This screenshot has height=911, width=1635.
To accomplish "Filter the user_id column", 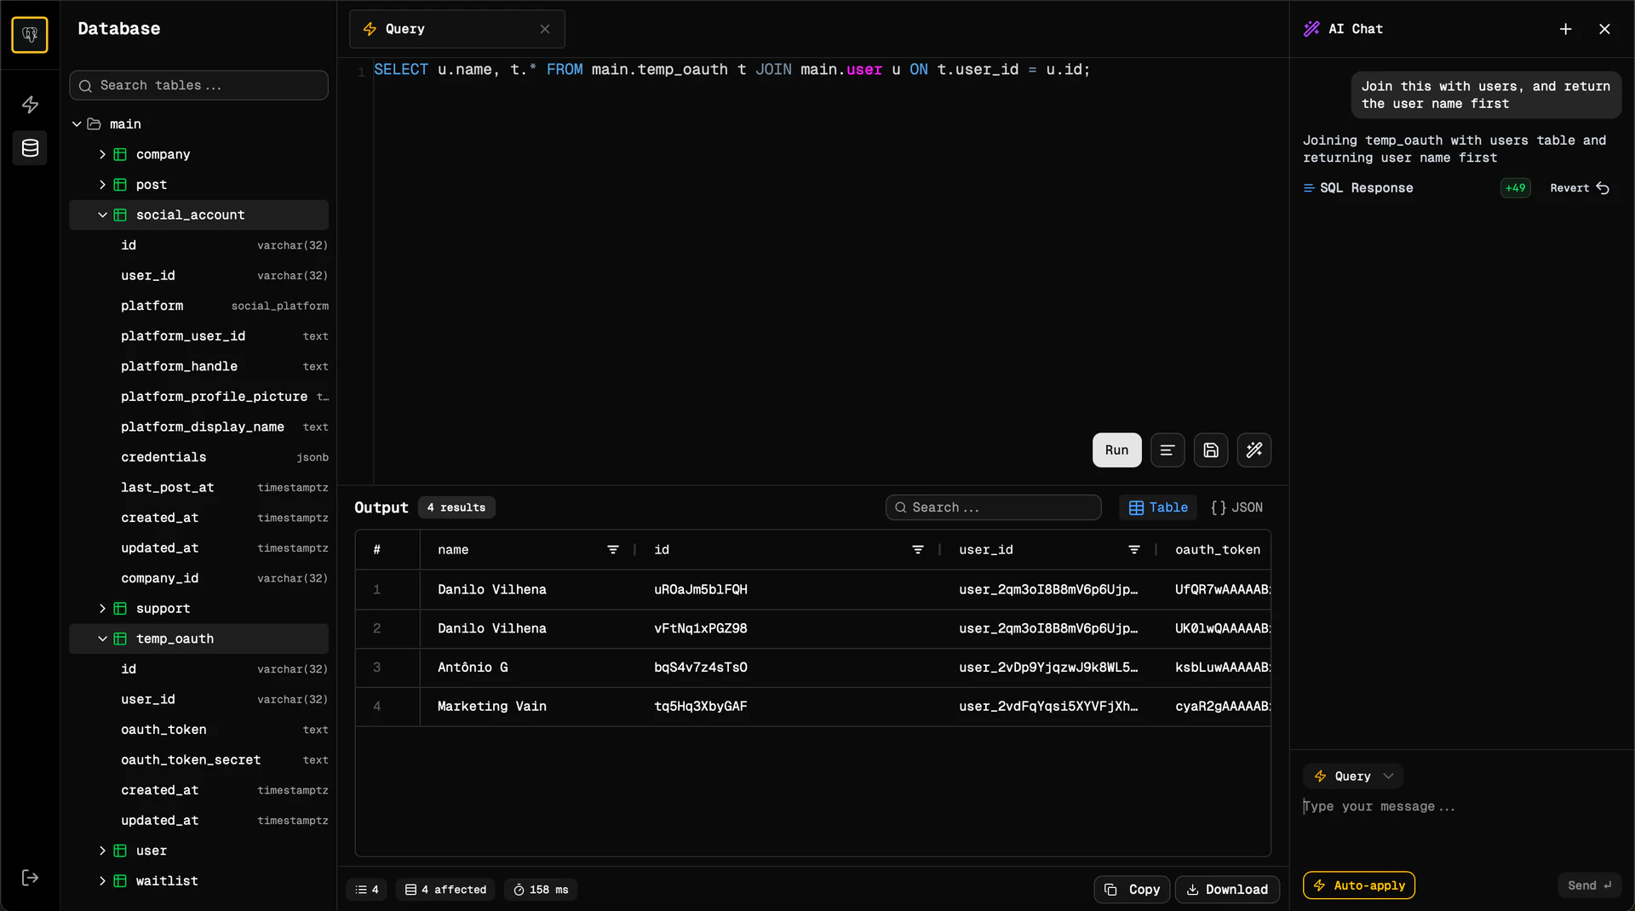I will [1133, 550].
